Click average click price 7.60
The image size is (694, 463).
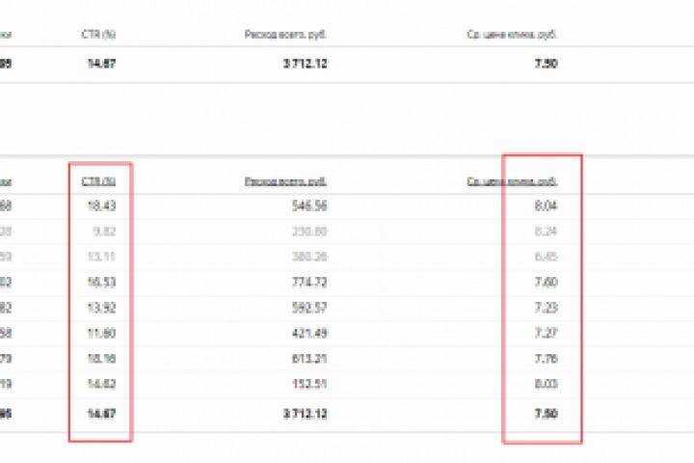[x=545, y=281]
